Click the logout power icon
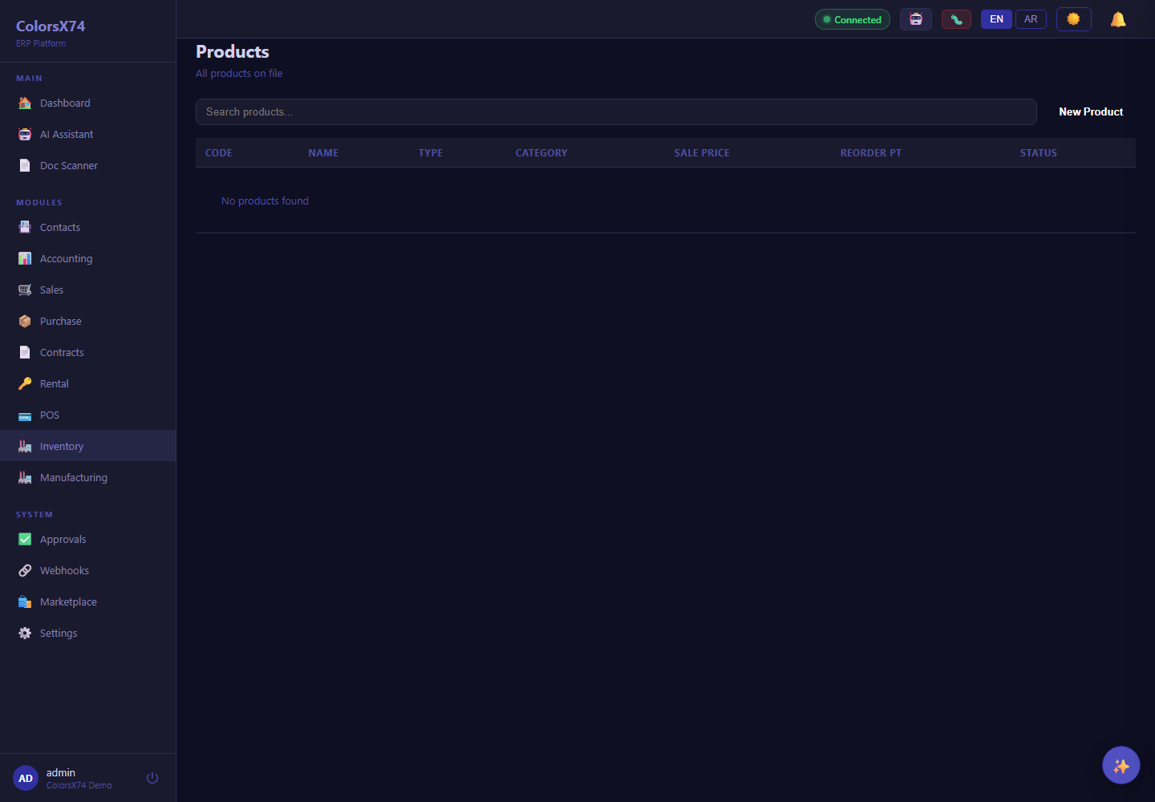Image resolution: width=1155 pixels, height=802 pixels. (152, 778)
